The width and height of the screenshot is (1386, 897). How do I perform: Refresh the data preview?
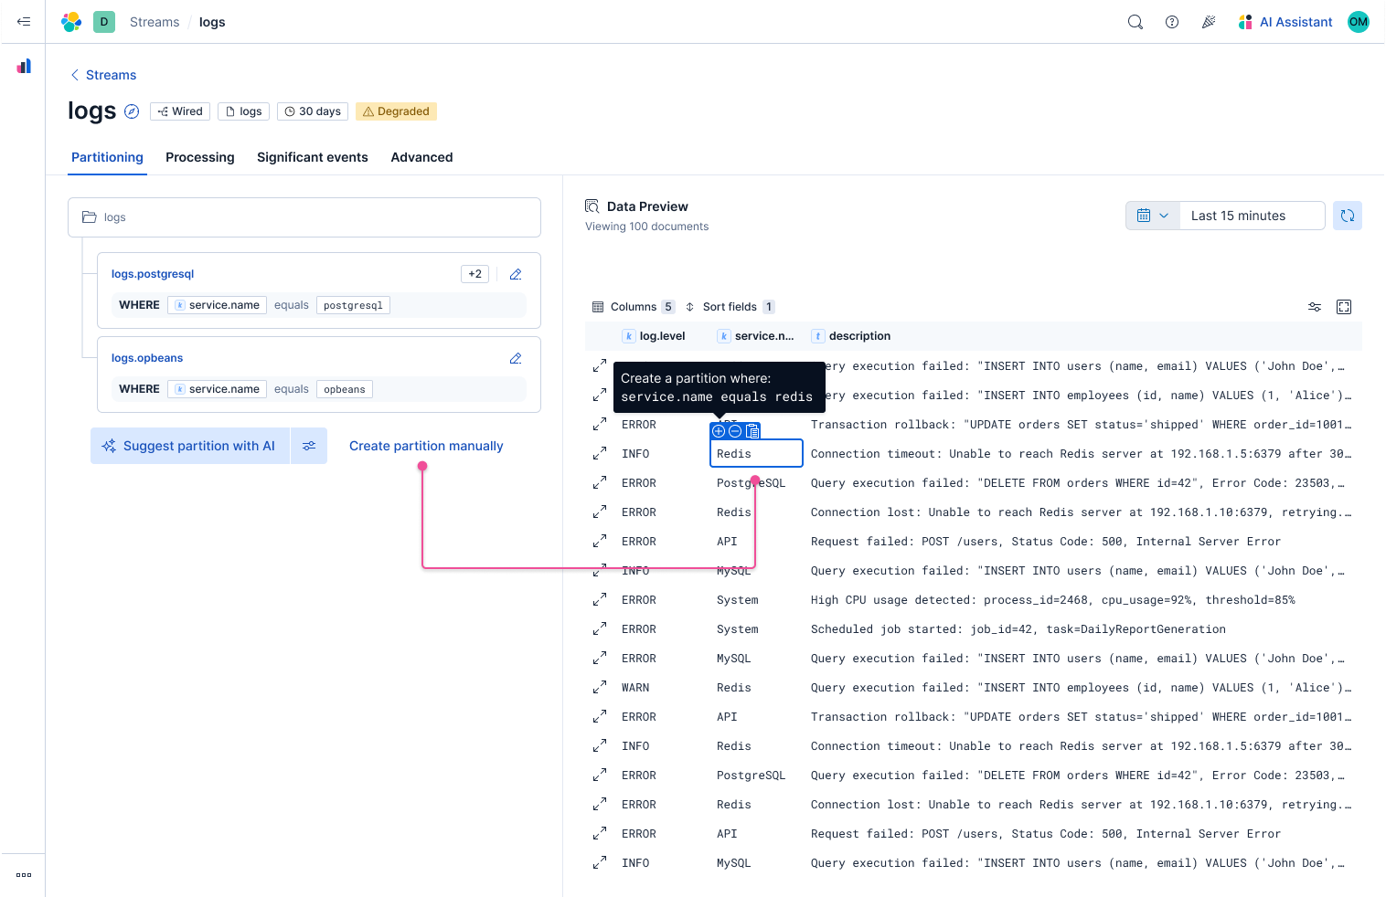click(x=1348, y=216)
